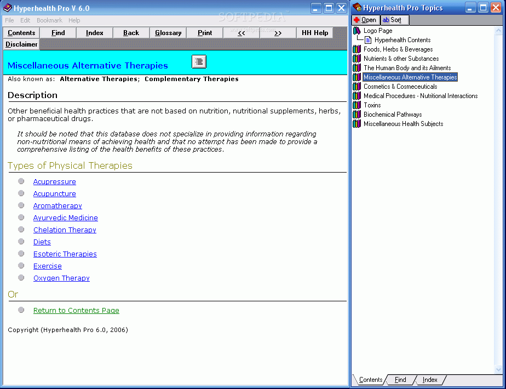Select The Human Body and its Ailments topic
The width and height of the screenshot is (506, 389).
(x=407, y=68)
